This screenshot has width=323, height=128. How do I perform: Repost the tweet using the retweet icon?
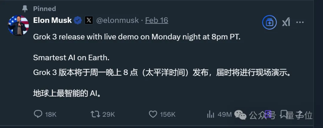click(x=95, y=114)
